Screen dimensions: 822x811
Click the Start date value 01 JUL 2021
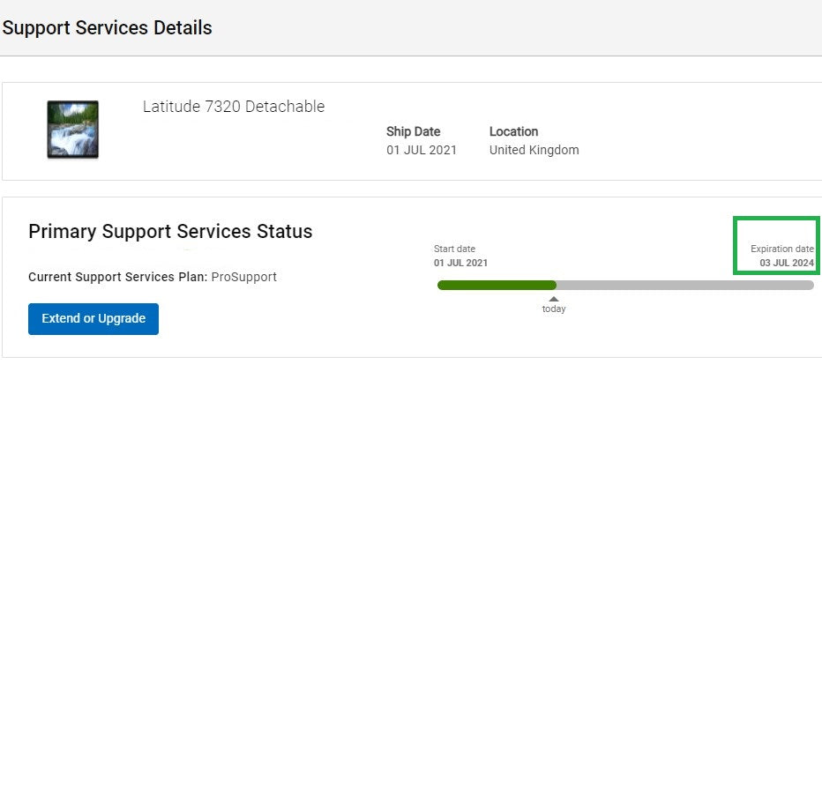coord(460,263)
